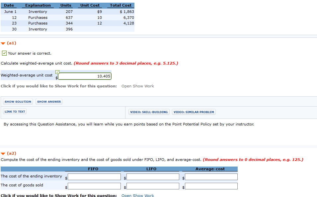
Task: Collapse the (a2) section triangle
Action: (3, 154)
